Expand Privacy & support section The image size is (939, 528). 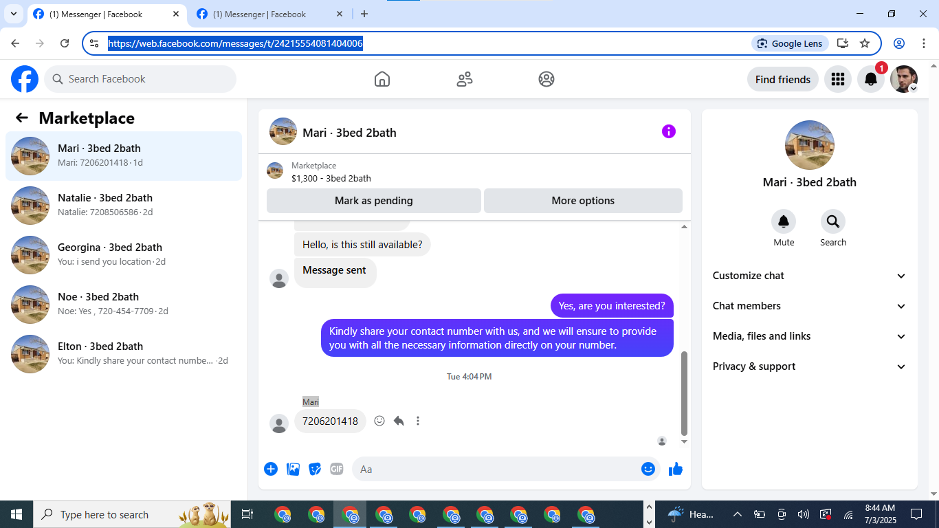pyautogui.click(x=810, y=366)
